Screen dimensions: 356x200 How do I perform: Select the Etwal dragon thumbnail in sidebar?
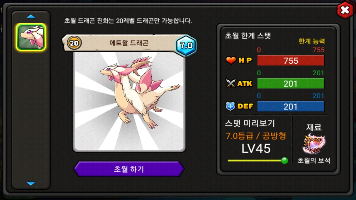click(x=31, y=37)
